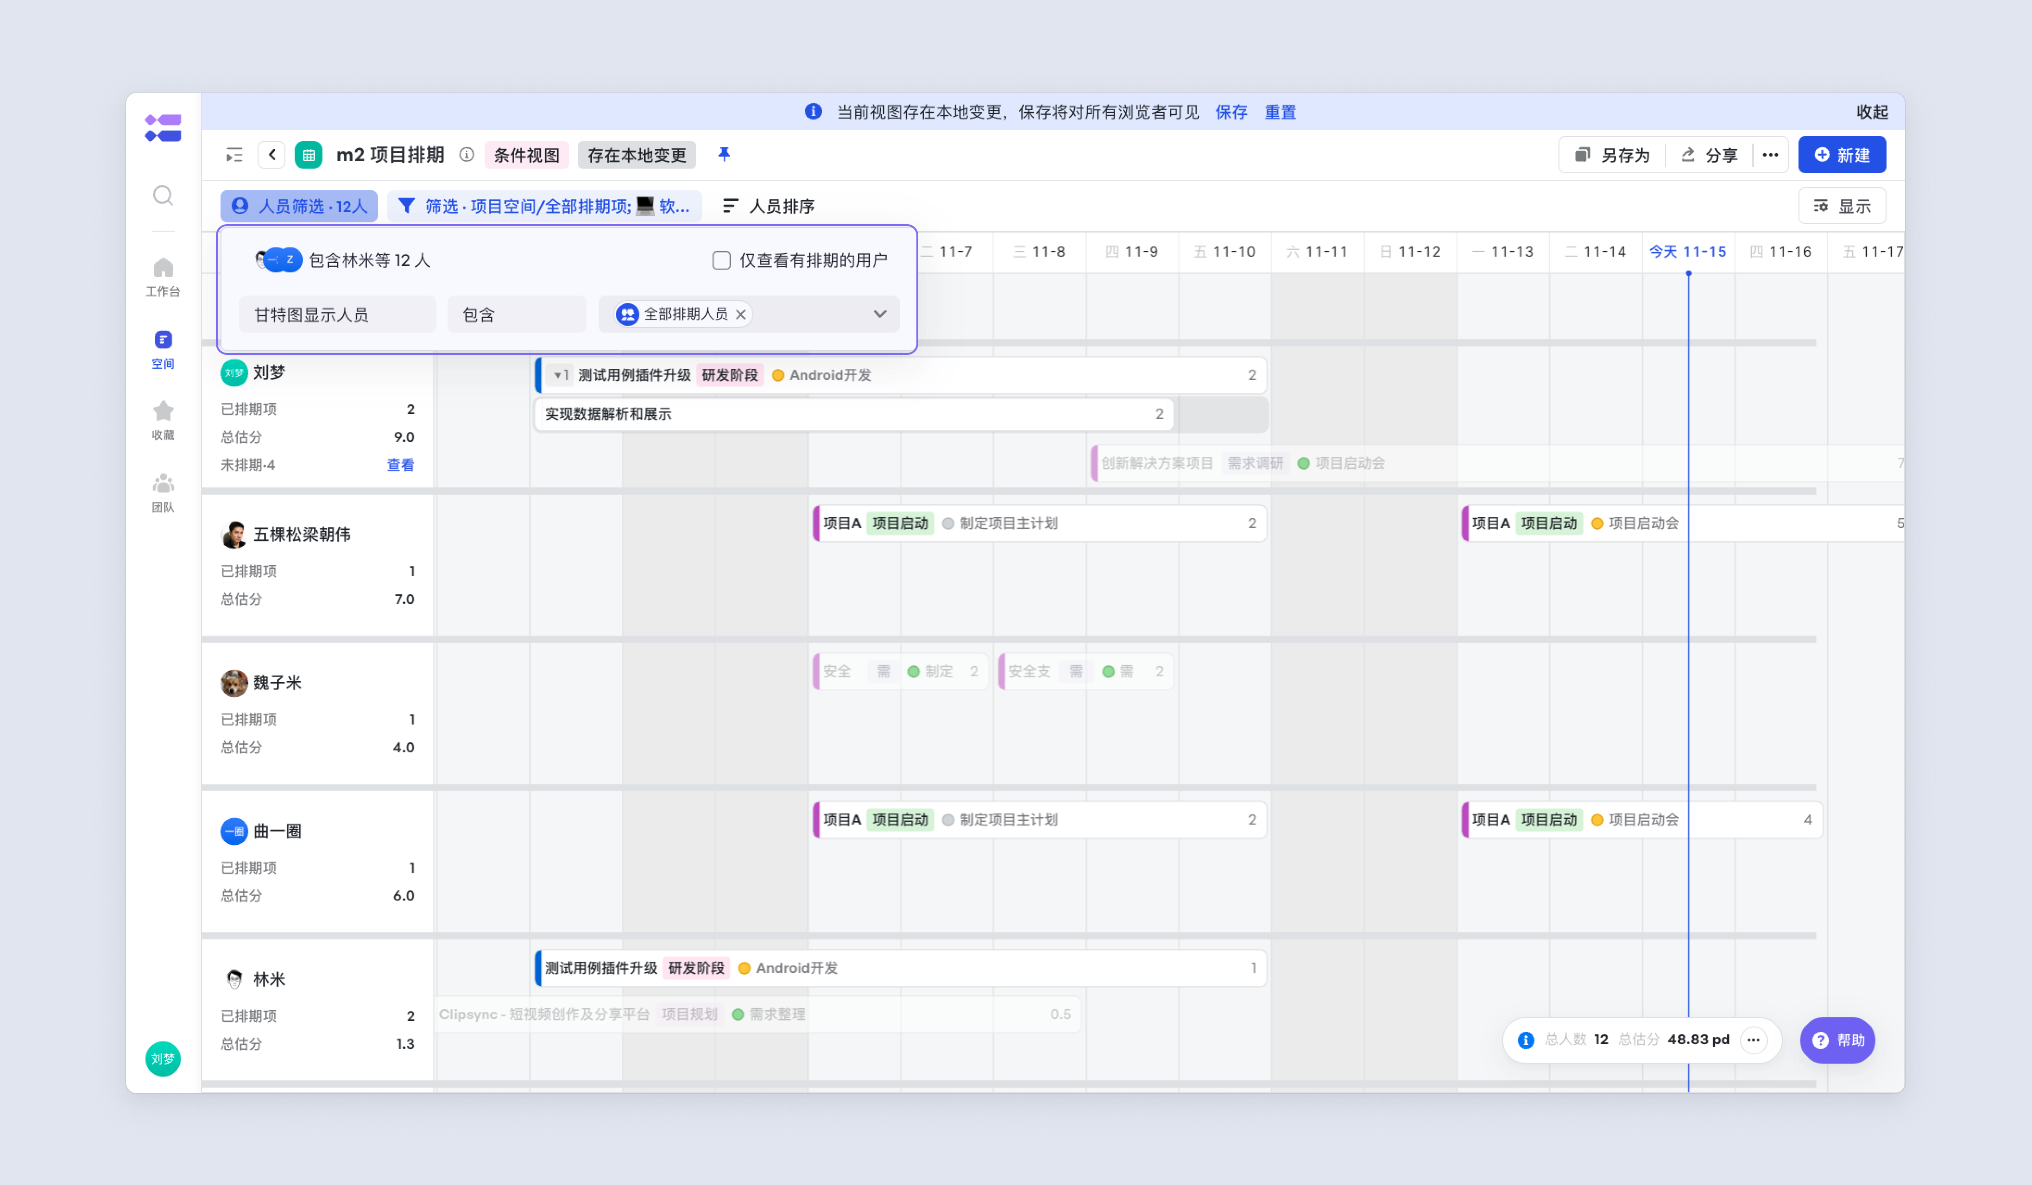
Task: Click info icon in summary bar
Action: 1526,1040
